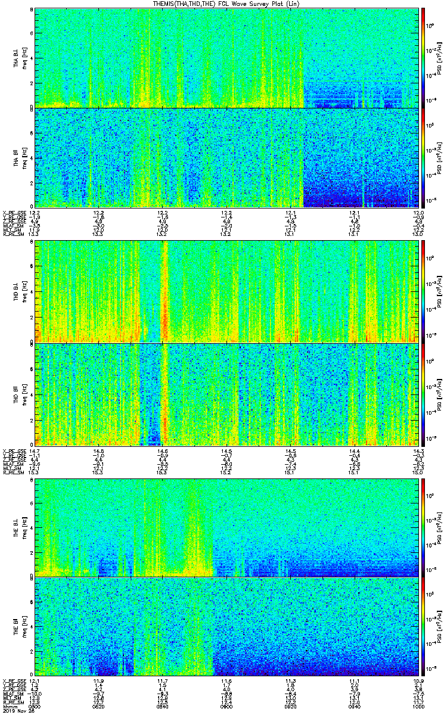Click MLAT_SM label under the THE panels
The height and width of the screenshot is (715, 447).
pyautogui.click(x=13, y=694)
